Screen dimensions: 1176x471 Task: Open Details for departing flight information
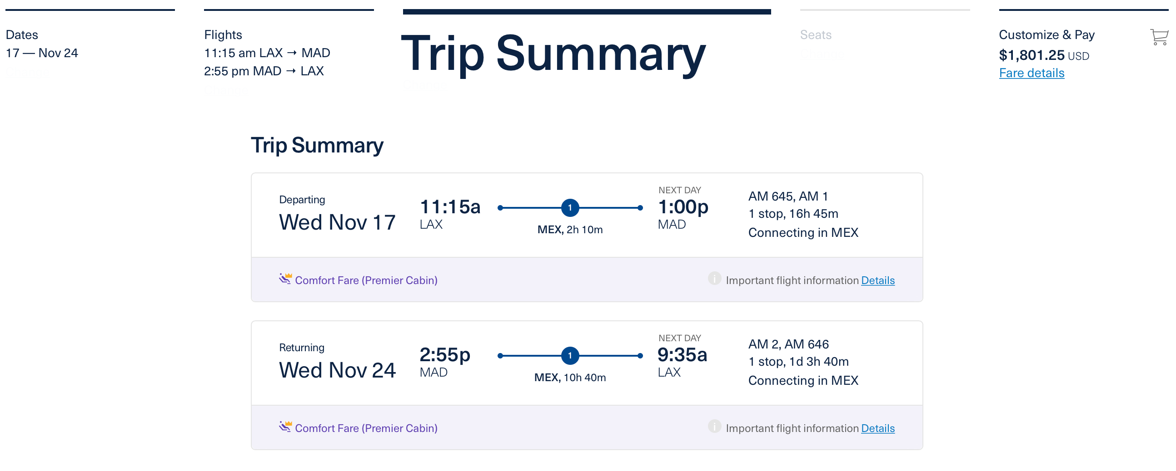(877, 280)
